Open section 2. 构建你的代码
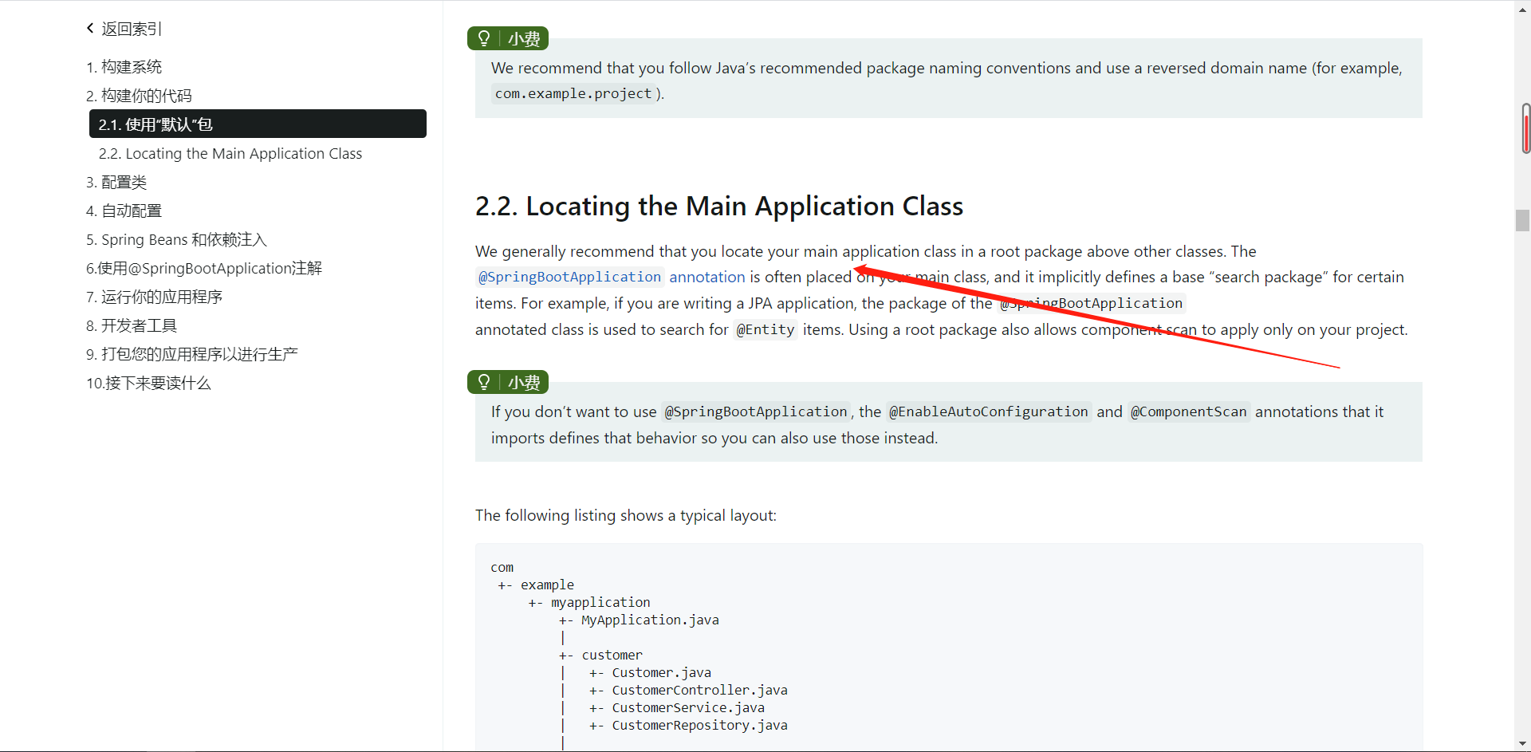Screen dimensions: 1531x752 (139, 96)
